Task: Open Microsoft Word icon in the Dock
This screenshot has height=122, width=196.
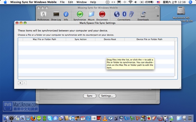Action: (127, 118)
